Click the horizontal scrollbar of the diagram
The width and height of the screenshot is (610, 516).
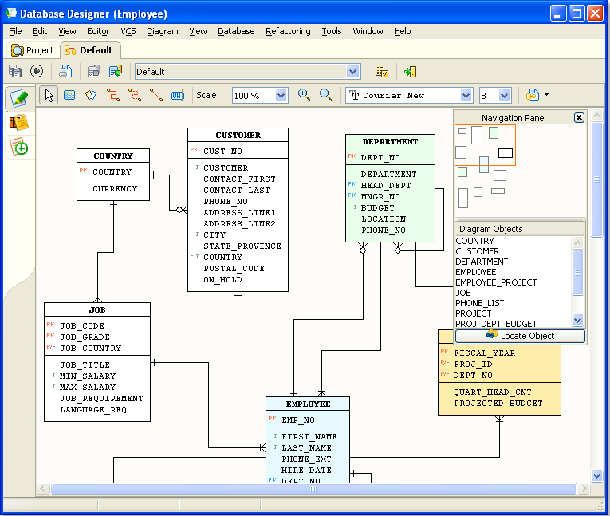(x=313, y=489)
